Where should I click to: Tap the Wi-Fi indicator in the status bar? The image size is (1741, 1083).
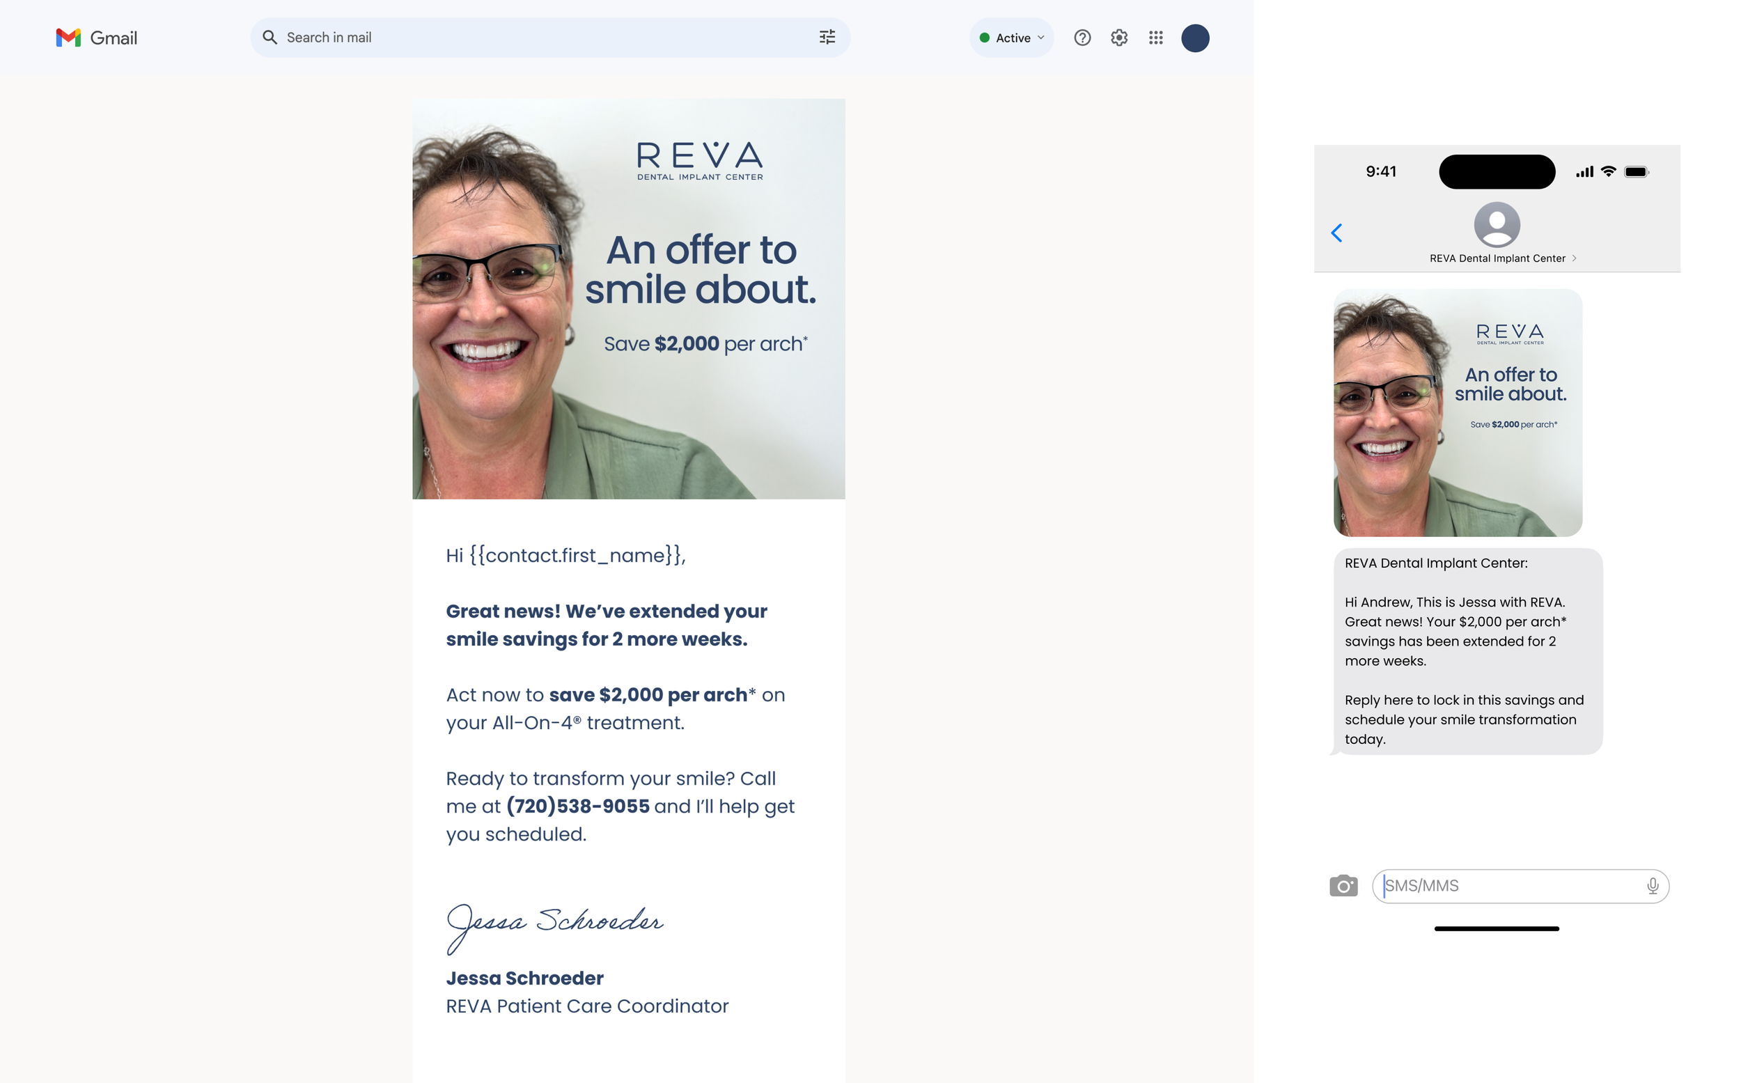point(1608,171)
